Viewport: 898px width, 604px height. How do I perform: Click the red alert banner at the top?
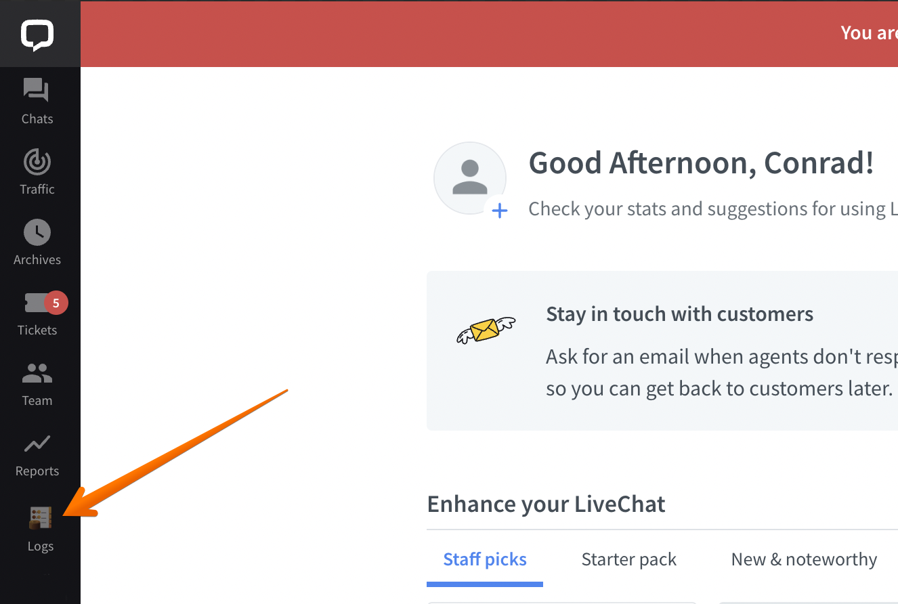pyautogui.click(x=489, y=33)
